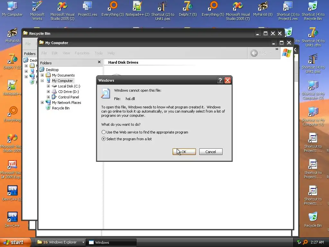Confirm dialog with OK button
The width and height of the screenshot is (329, 247).
[x=184, y=152]
